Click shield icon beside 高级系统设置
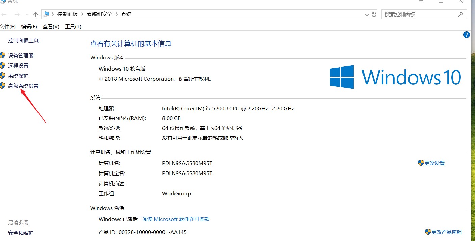Screen dimensions: 475x241 pos(3,86)
